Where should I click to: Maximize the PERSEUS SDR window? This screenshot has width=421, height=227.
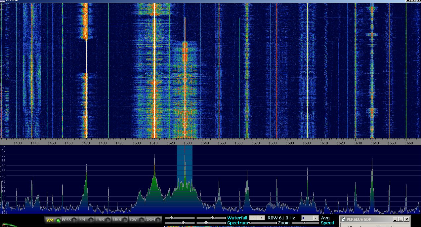pyautogui.click(x=400, y=219)
